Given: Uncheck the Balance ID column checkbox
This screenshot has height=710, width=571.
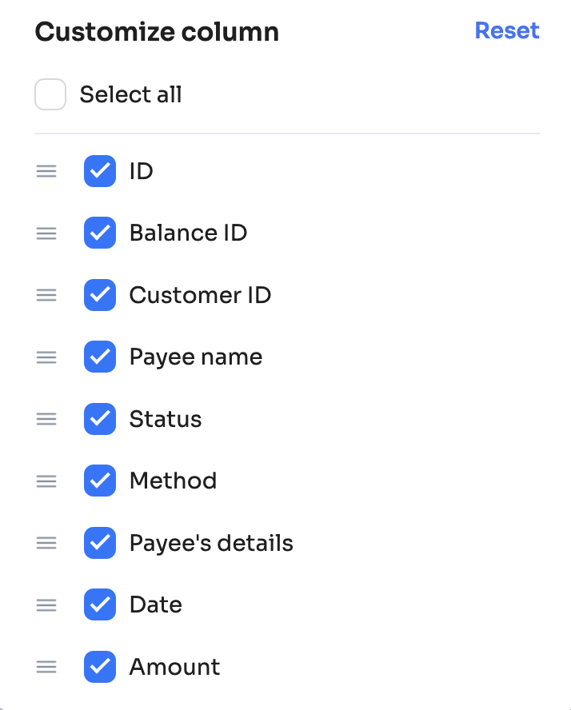Looking at the screenshot, I should click(x=100, y=233).
